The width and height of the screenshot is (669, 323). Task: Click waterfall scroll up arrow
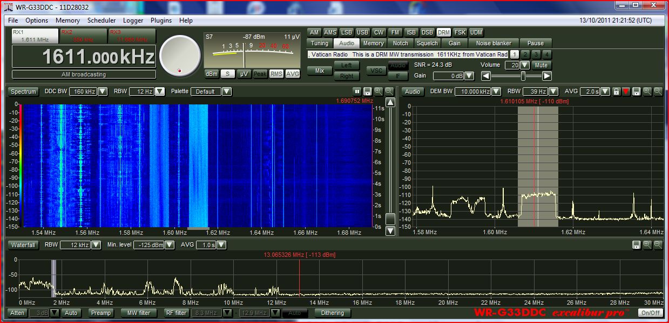(x=390, y=103)
